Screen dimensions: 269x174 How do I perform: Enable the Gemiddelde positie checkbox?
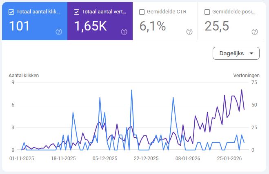coord(207,12)
